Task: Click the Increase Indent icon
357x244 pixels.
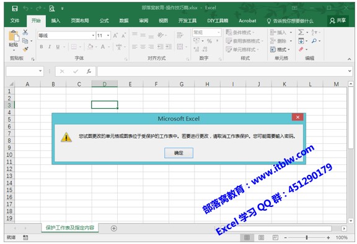Action: (169, 47)
